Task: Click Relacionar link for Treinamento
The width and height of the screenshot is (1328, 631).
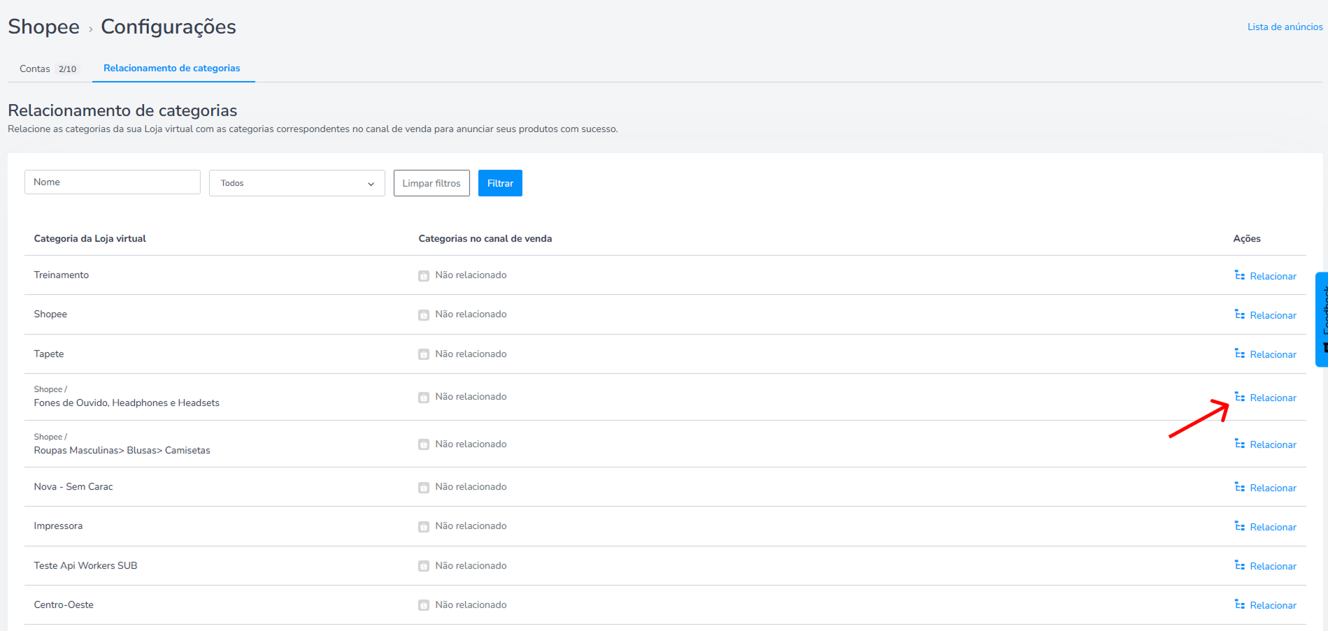Action: (x=1273, y=276)
